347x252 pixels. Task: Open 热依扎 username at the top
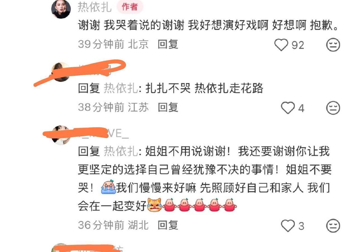[94, 7]
